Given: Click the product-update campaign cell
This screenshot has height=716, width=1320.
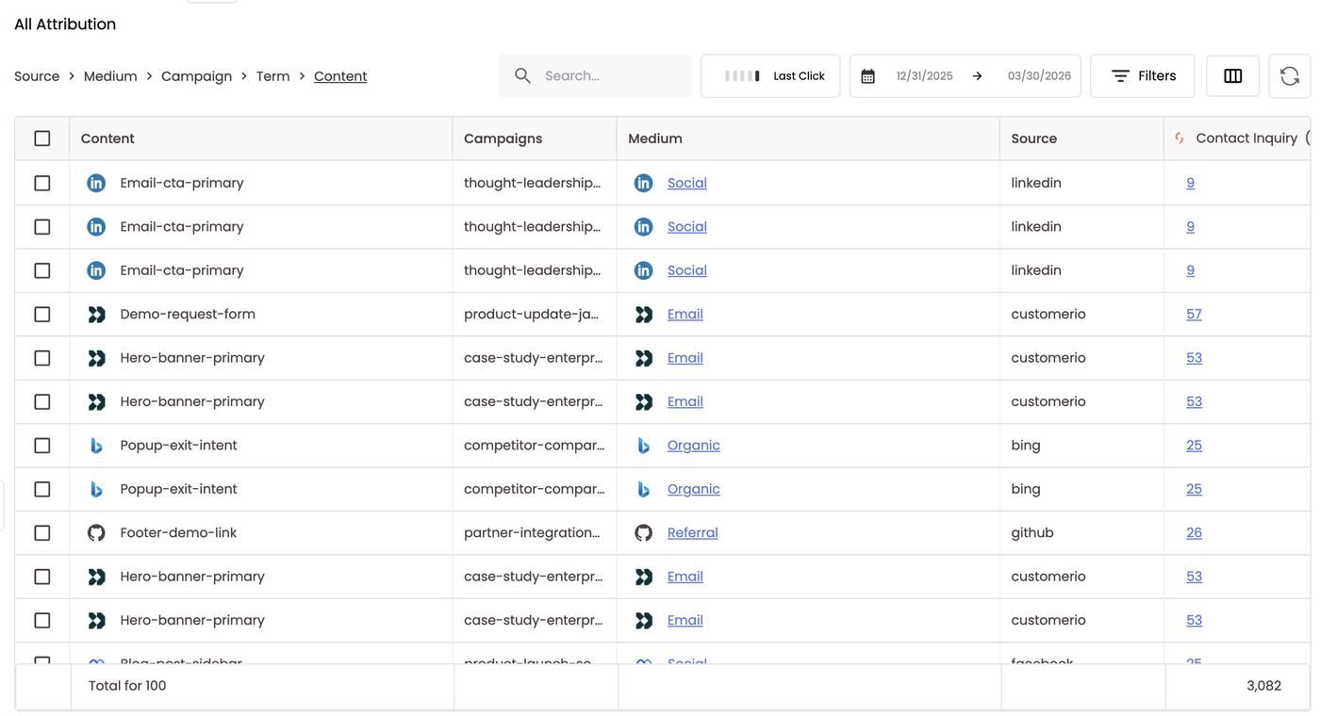Looking at the screenshot, I should tap(533, 315).
